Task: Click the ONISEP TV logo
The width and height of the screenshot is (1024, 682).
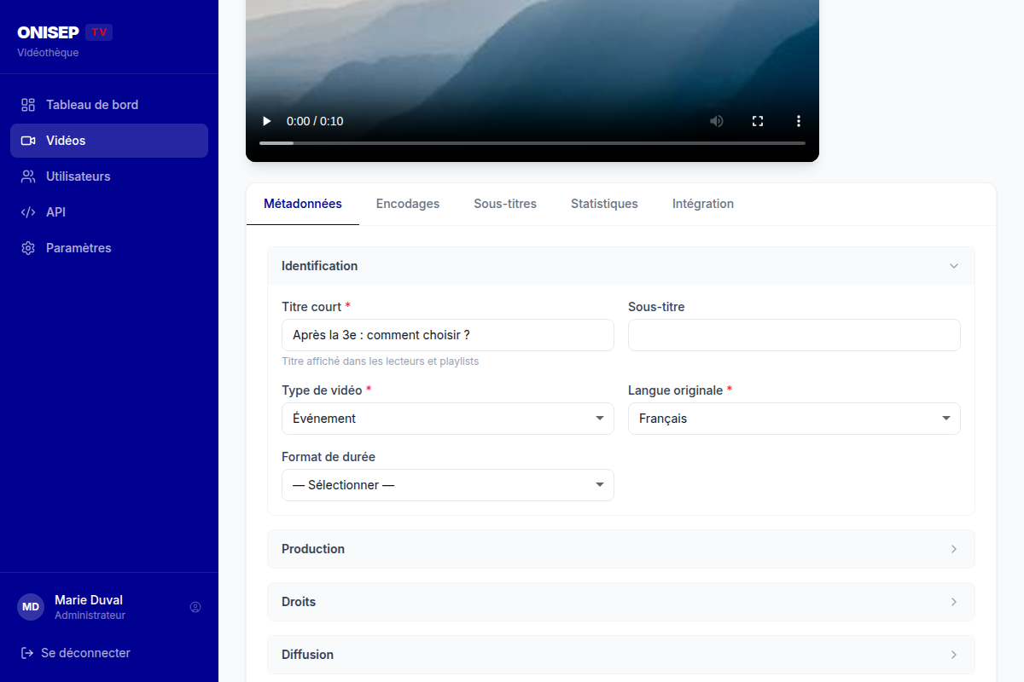Action: tap(65, 32)
